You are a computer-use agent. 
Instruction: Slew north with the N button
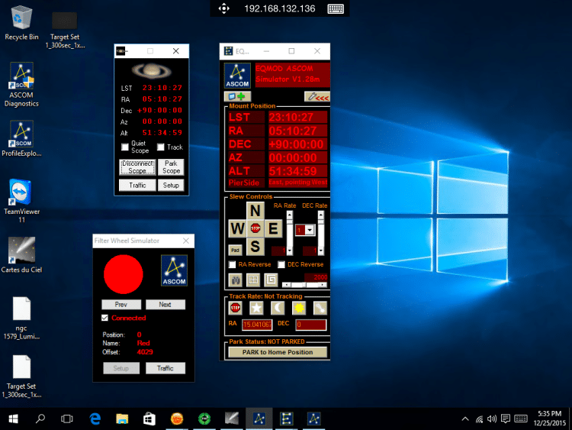255,211
